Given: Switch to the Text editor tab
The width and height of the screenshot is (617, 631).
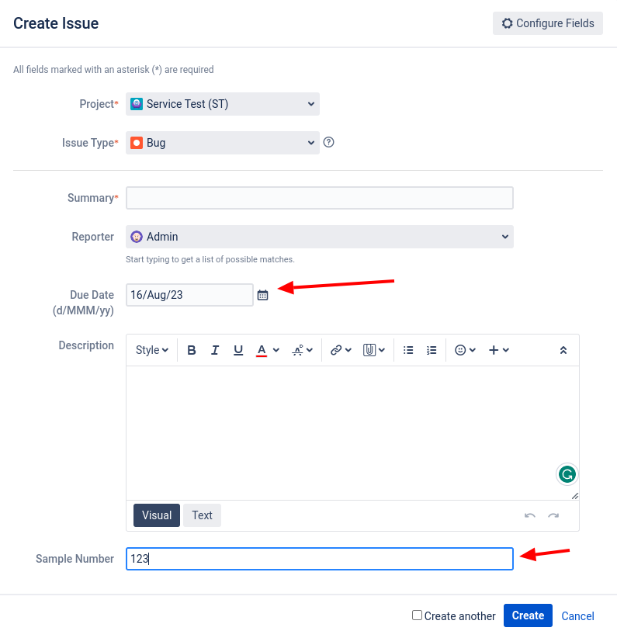Looking at the screenshot, I should 202,515.
